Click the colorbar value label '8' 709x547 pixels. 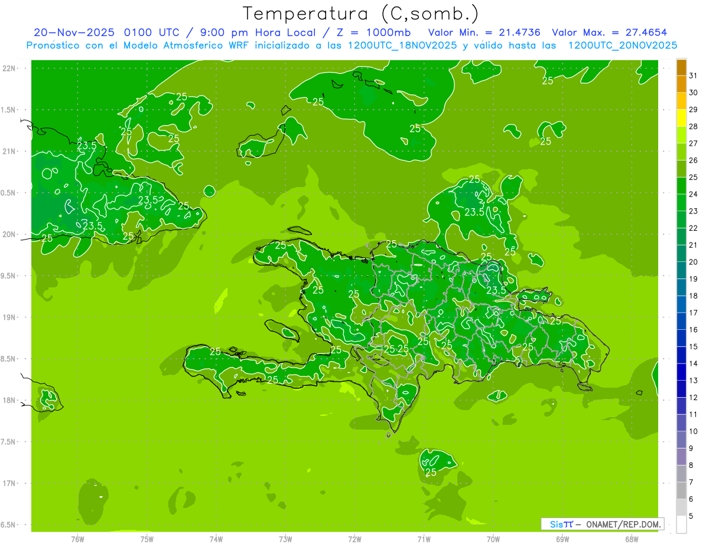(691, 465)
